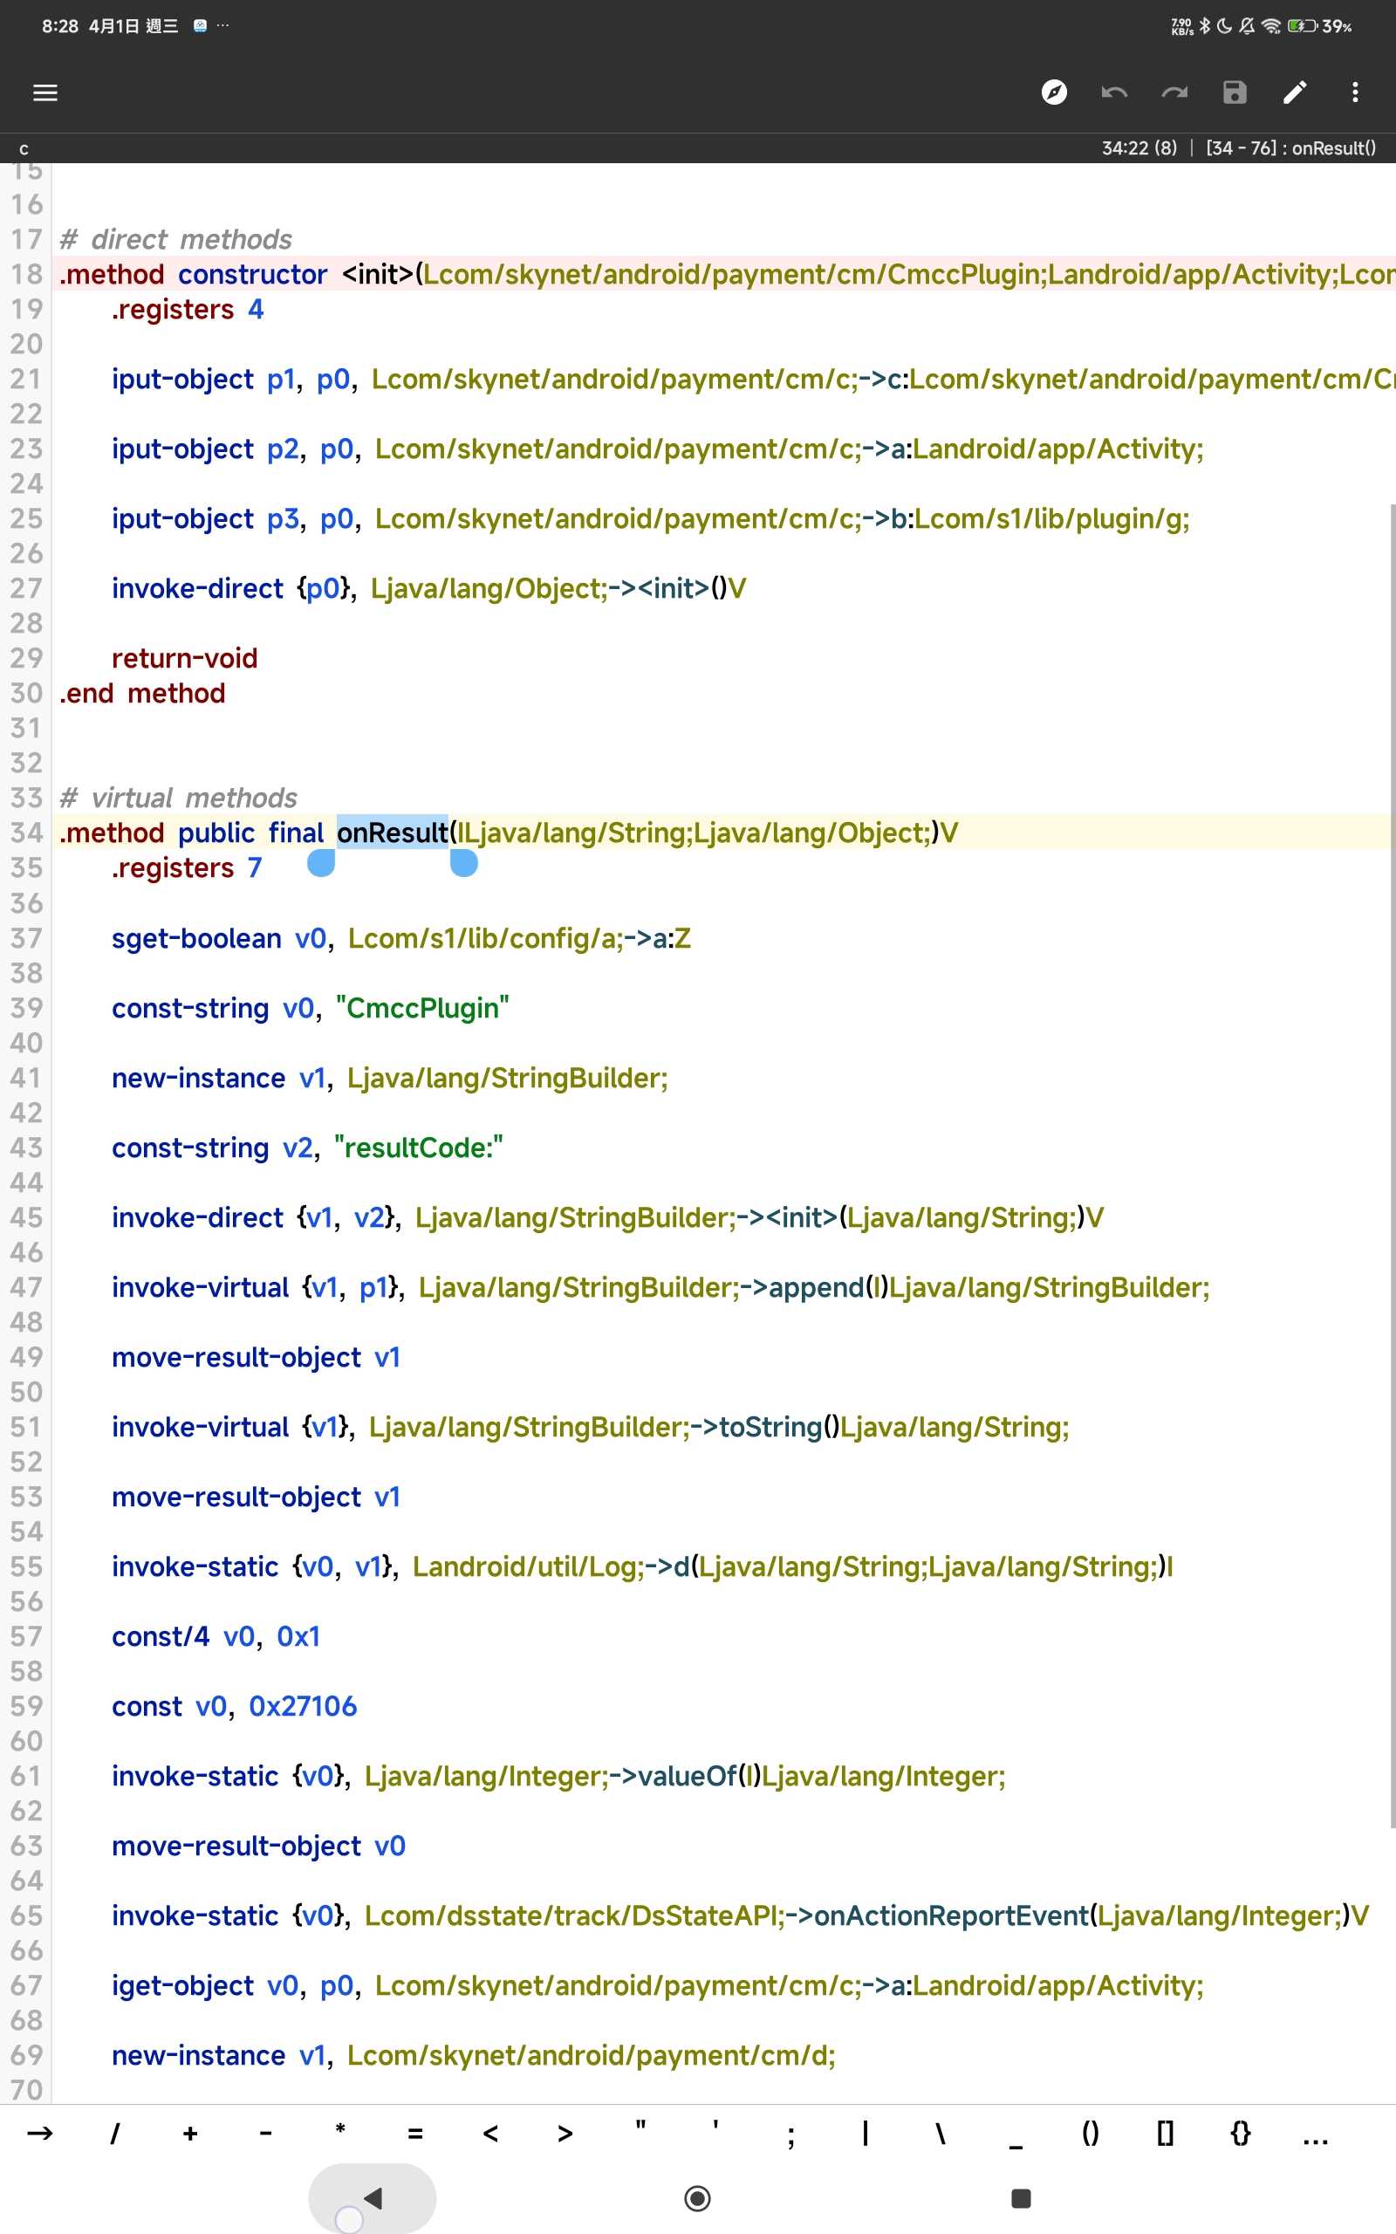This screenshot has width=1396, height=2234.
Task: Open the hamburger navigation menu
Action: coord(45,93)
